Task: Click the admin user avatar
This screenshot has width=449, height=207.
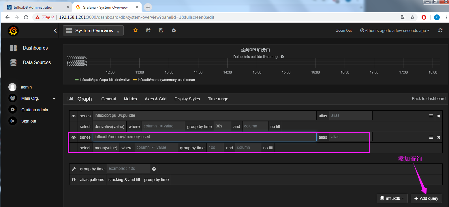Action: 12,87
